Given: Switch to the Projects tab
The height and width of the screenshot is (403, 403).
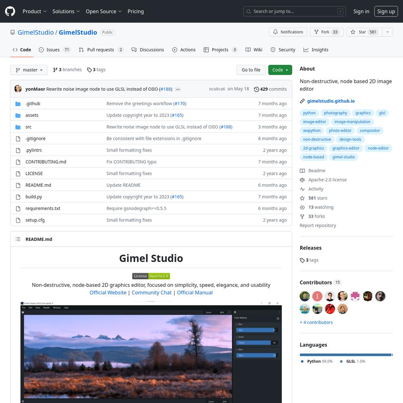Looking at the screenshot, I should (x=220, y=50).
